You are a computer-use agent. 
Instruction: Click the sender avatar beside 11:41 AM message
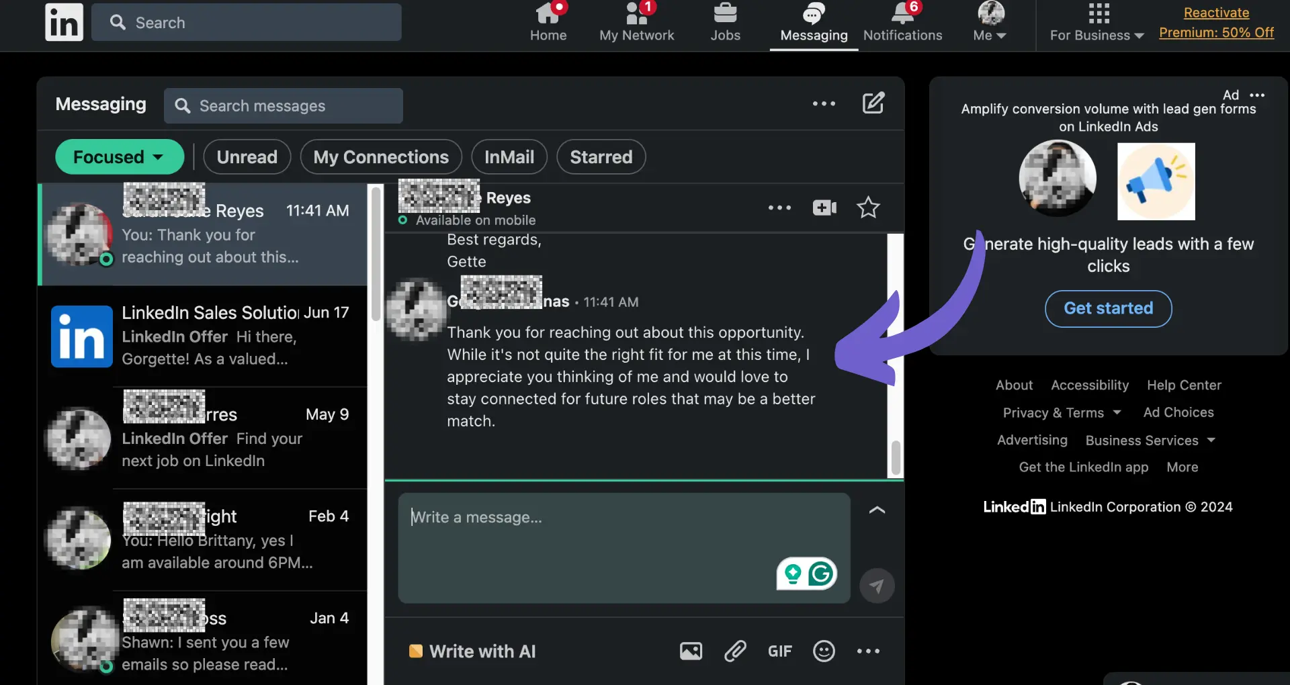pyautogui.click(x=417, y=309)
